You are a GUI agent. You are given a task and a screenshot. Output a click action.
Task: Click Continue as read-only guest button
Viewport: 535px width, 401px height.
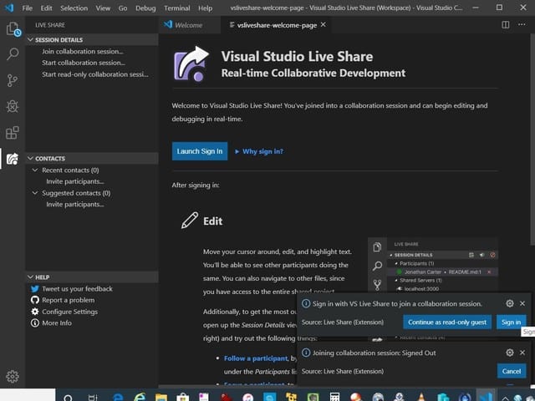point(447,322)
